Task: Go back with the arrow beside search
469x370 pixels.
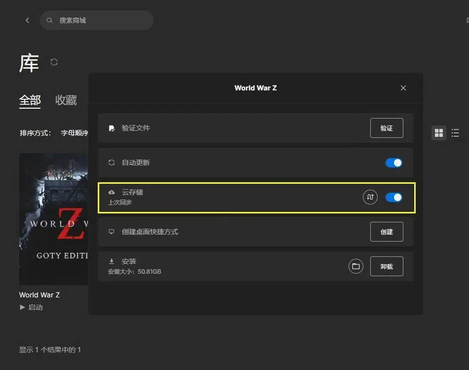Action: coord(28,20)
